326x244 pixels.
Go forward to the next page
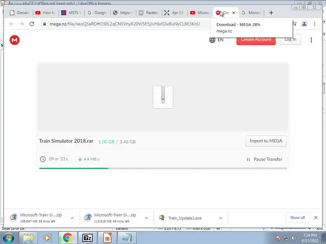(22, 24)
